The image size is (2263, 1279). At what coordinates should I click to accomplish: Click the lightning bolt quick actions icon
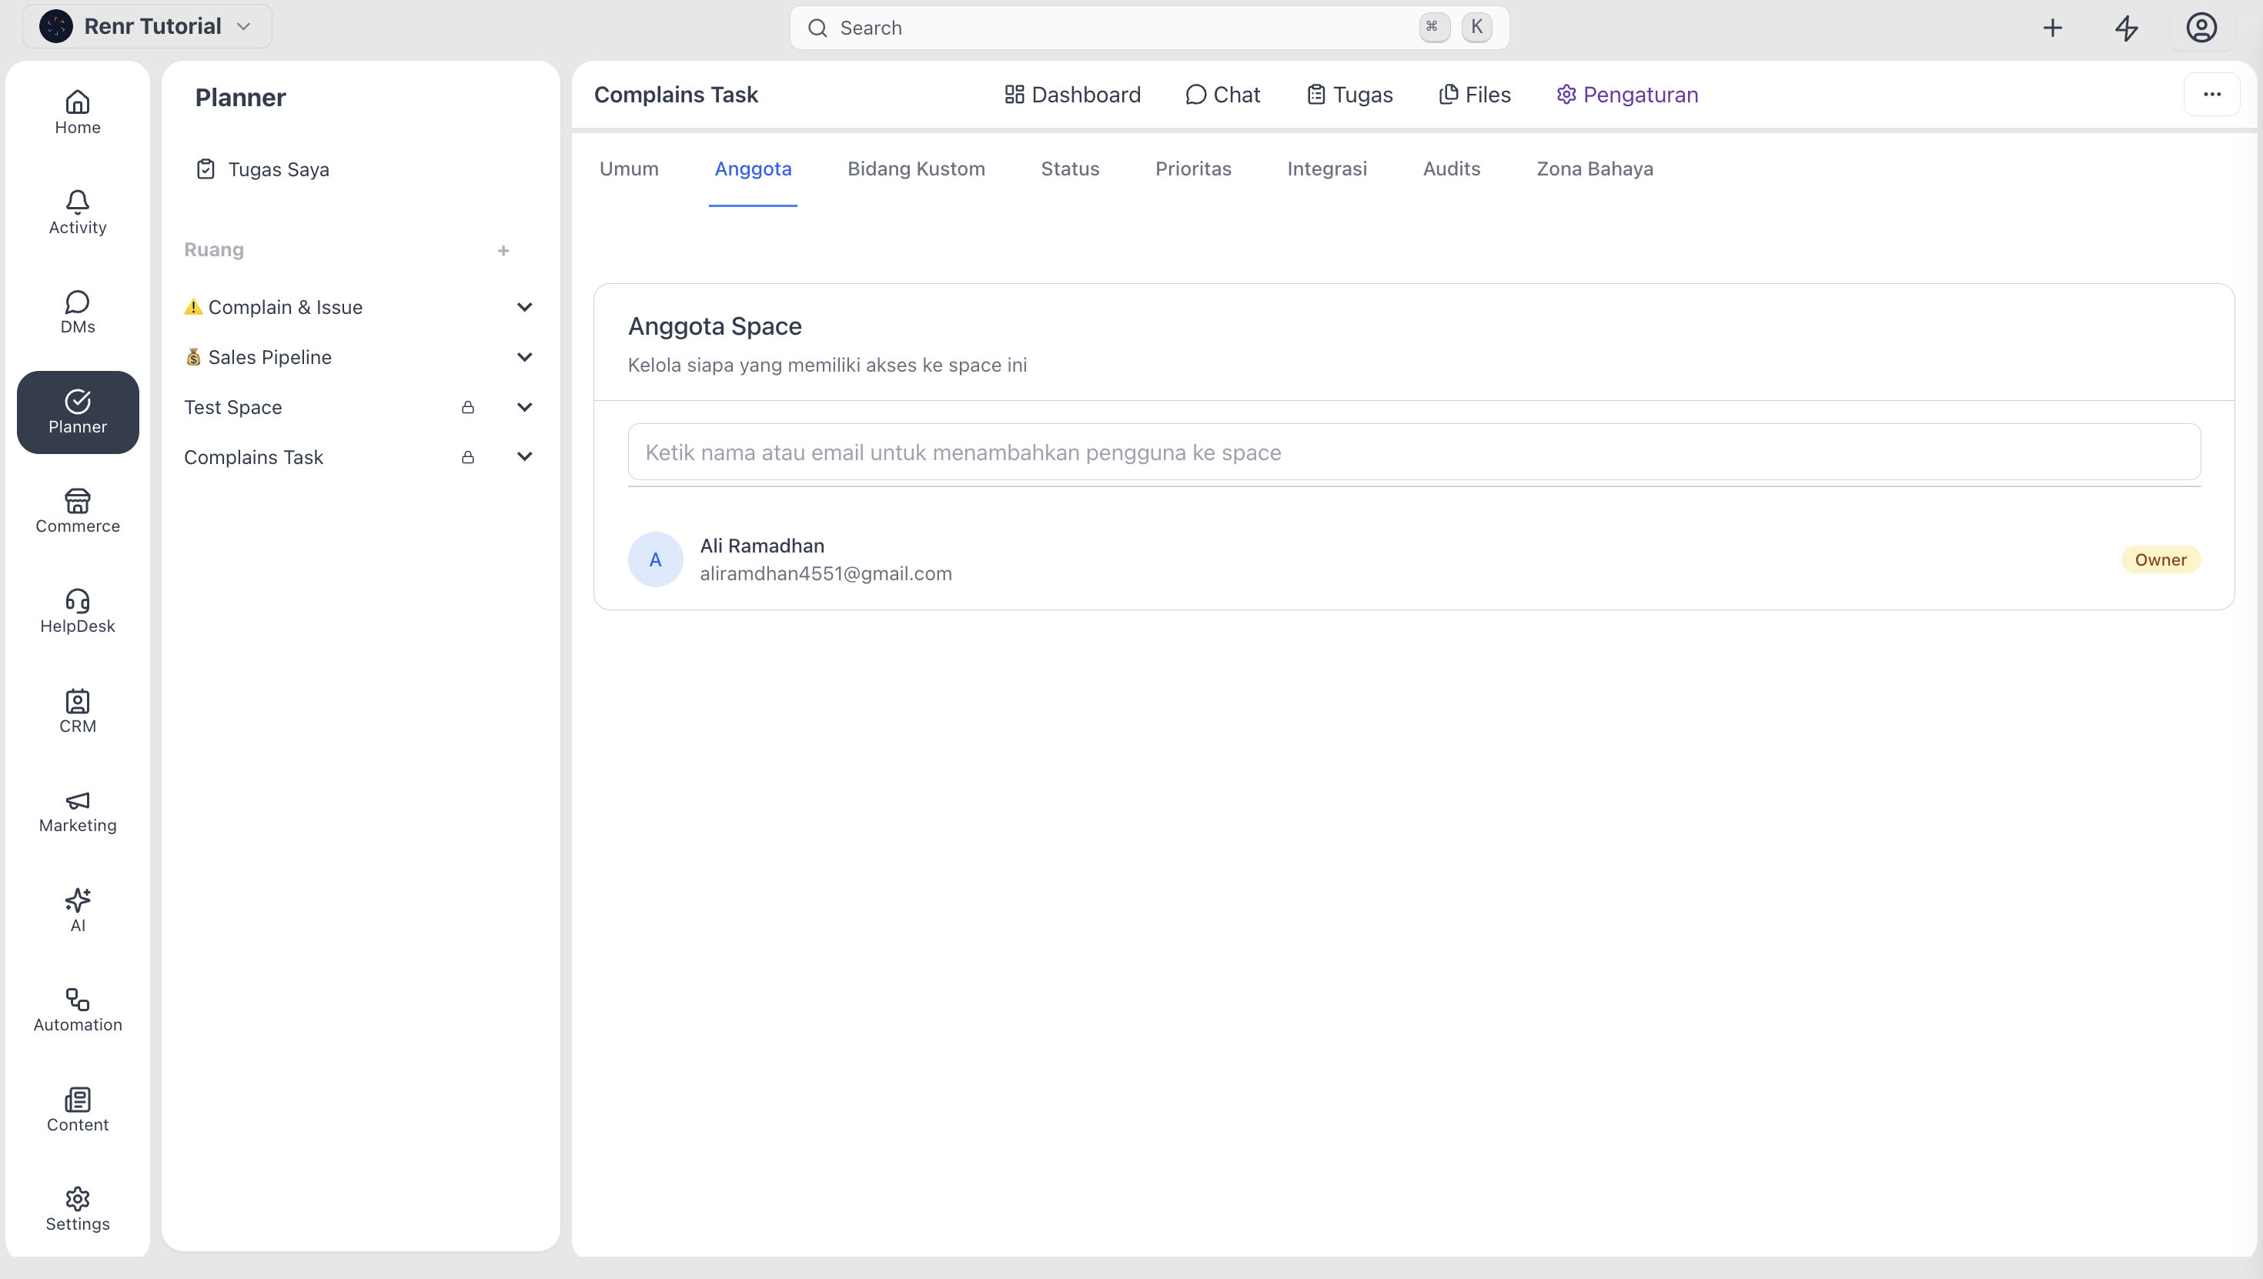click(x=2126, y=28)
